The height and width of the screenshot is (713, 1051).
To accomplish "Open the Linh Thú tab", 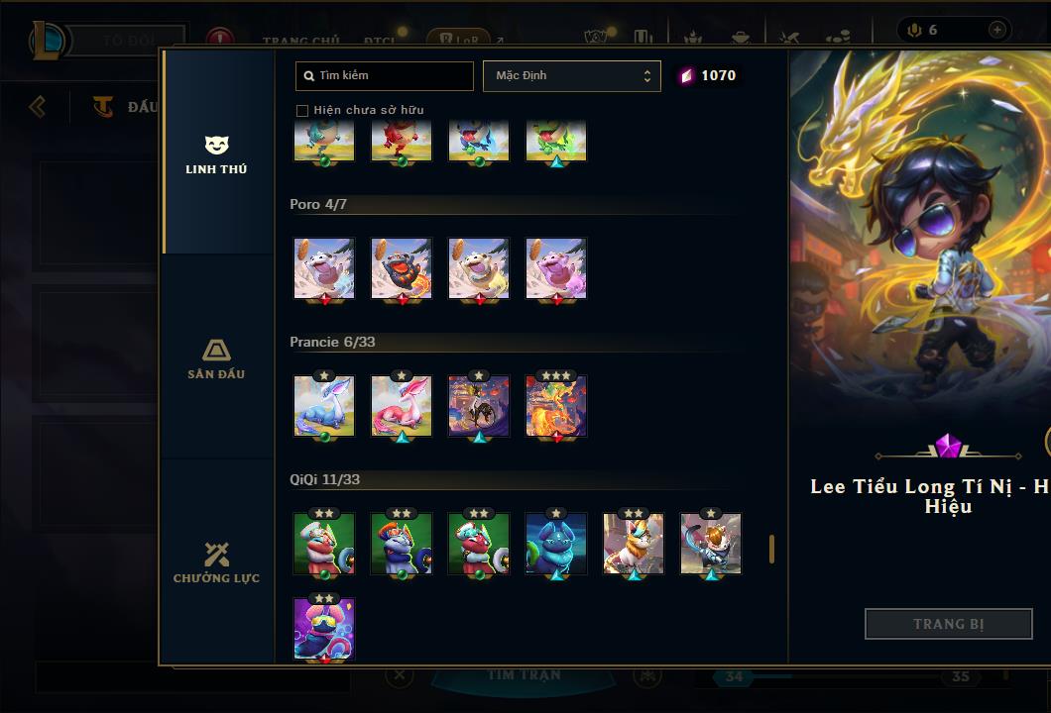I will (x=217, y=153).
